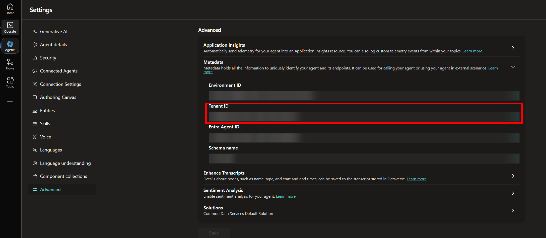546x238 pixels.
Task: Click the Sentiment Analysis heading
Action: [x=223, y=190]
